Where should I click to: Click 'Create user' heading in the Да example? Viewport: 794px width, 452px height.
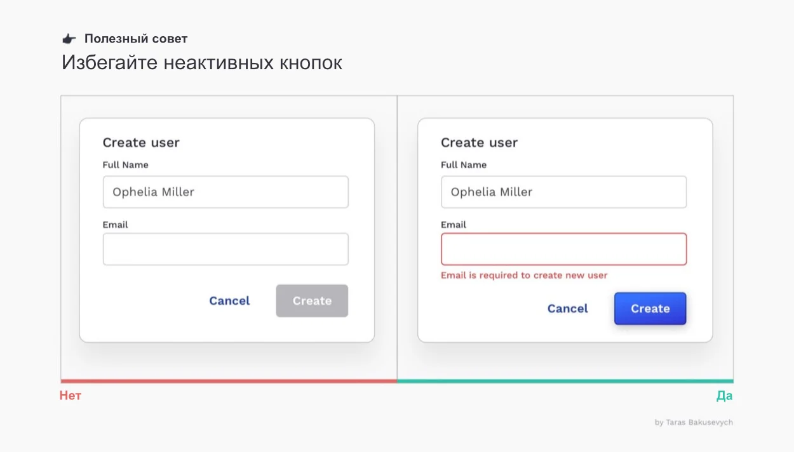point(479,143)
